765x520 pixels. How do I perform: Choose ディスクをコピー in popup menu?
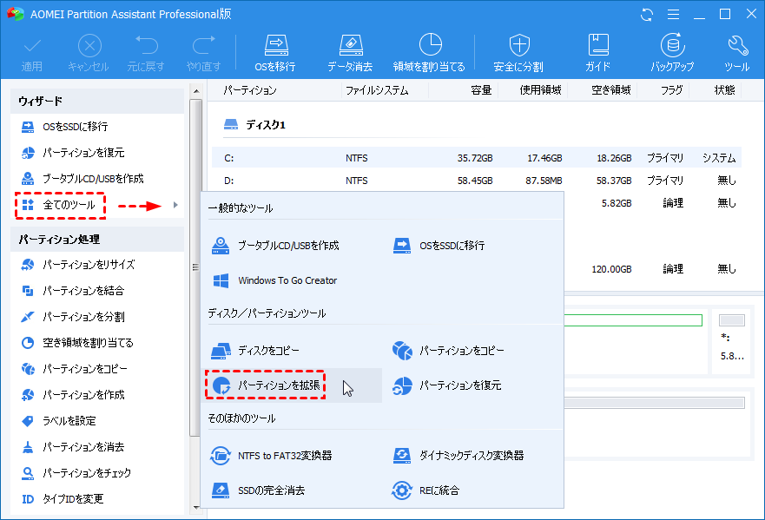(x=255, y=350)
